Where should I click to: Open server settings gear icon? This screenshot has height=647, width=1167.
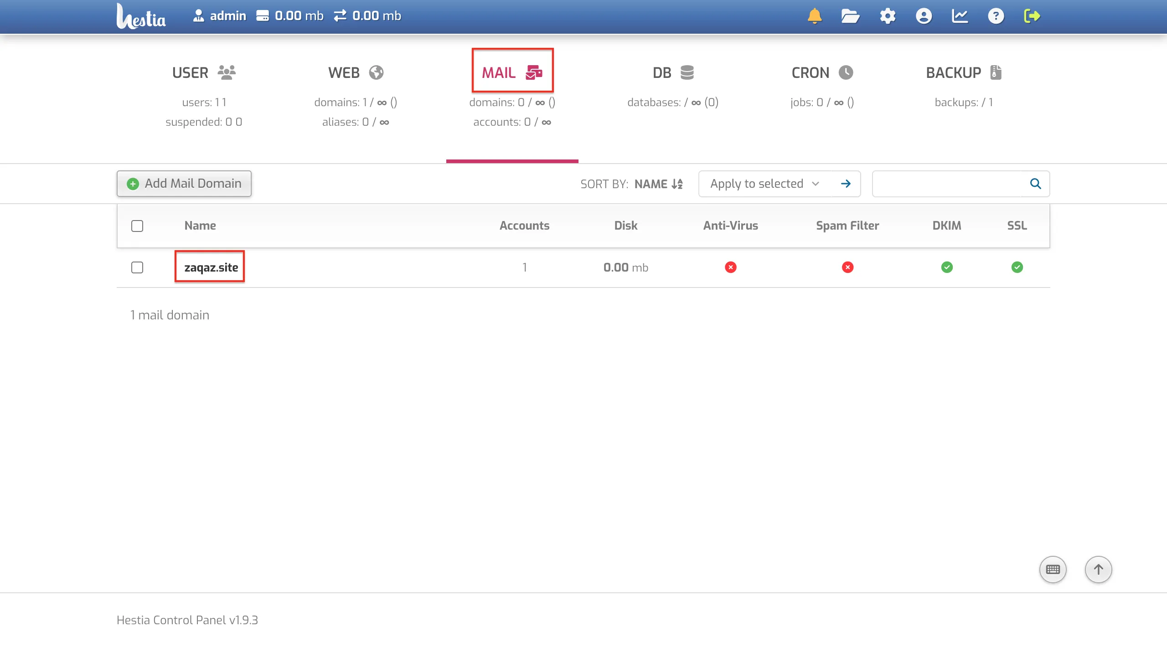887,16
